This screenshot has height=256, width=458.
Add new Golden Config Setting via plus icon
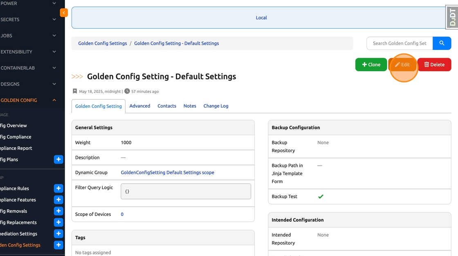[58, 245]
